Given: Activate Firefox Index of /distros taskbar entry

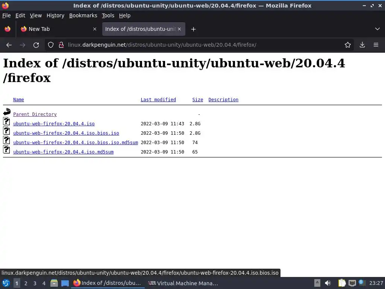Looking at the screenshot, I should point(108,283).
